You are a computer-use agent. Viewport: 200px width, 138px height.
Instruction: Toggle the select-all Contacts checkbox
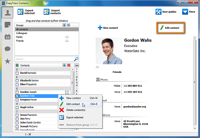[x=17, y=65]
